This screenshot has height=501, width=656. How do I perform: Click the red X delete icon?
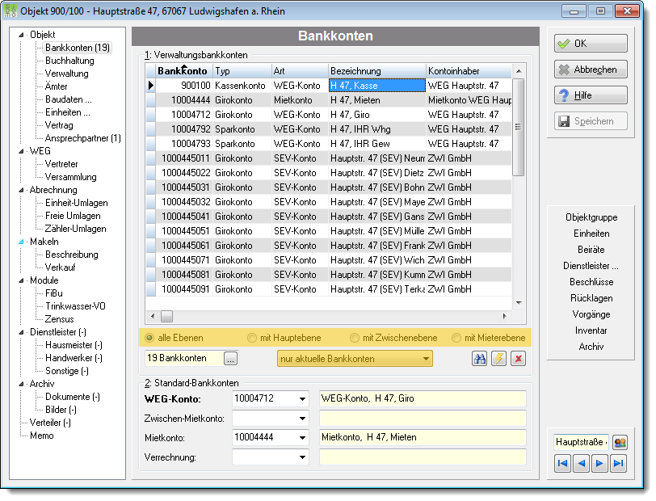tap(519, 359)
